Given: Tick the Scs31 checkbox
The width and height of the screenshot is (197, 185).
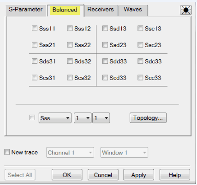Looking at the screenshot, I should pos(35,78).
